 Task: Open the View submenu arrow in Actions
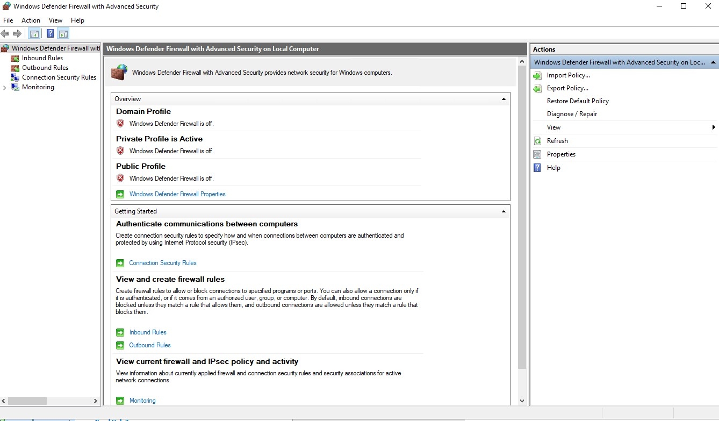pos(713,127)
